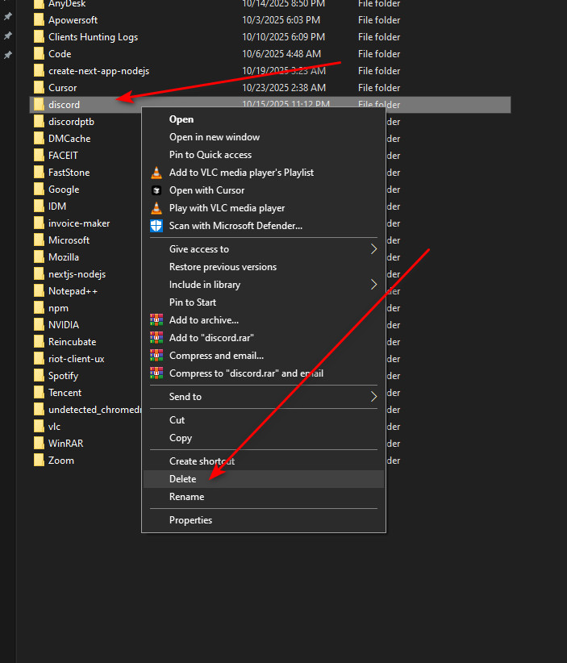Click the Microsoft Defender shield icon

tap(156, 225)
